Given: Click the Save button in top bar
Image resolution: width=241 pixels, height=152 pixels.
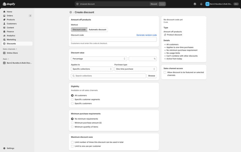Looking at the screenshot, I should pyautogui.click(x=162, y=4).
